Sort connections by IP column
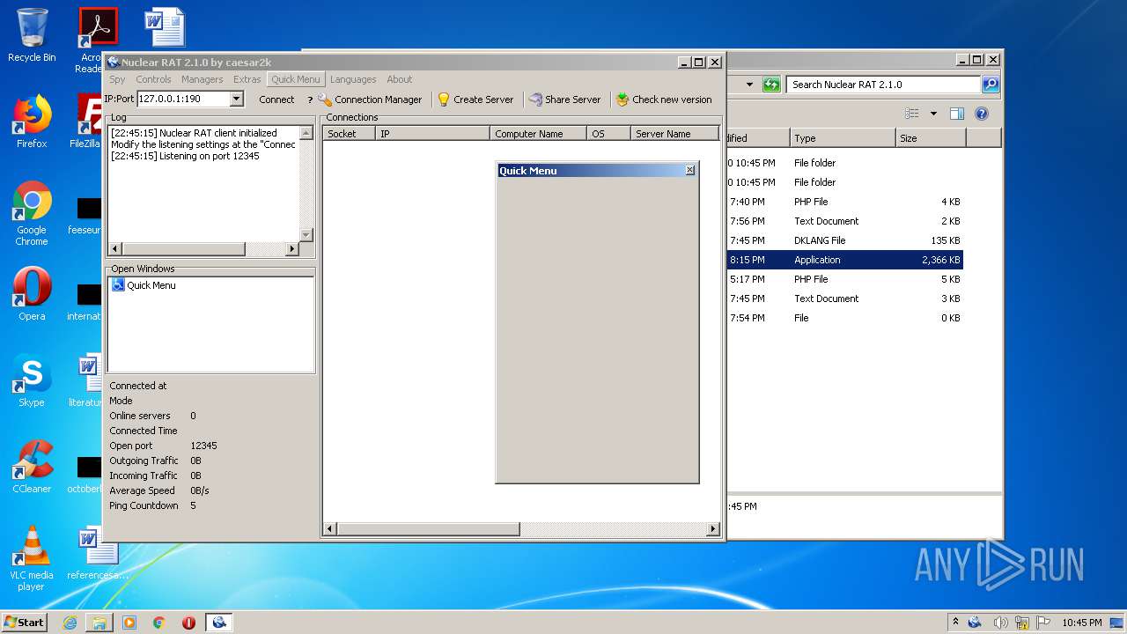This screenshot has height=634, width=1127. [432, 134]
